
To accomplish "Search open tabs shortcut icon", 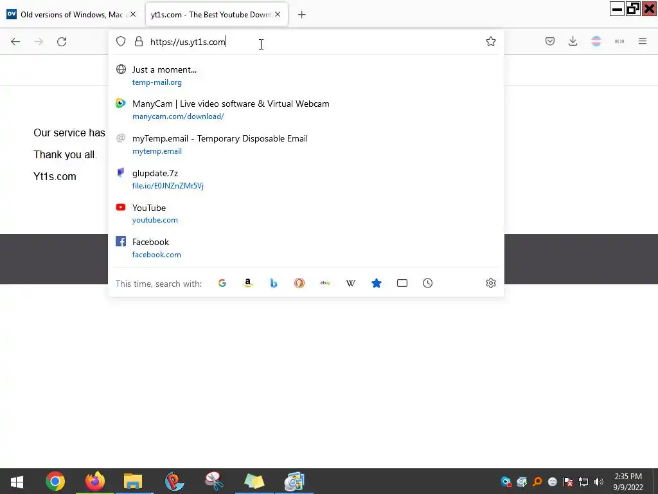I will [402, 283].
